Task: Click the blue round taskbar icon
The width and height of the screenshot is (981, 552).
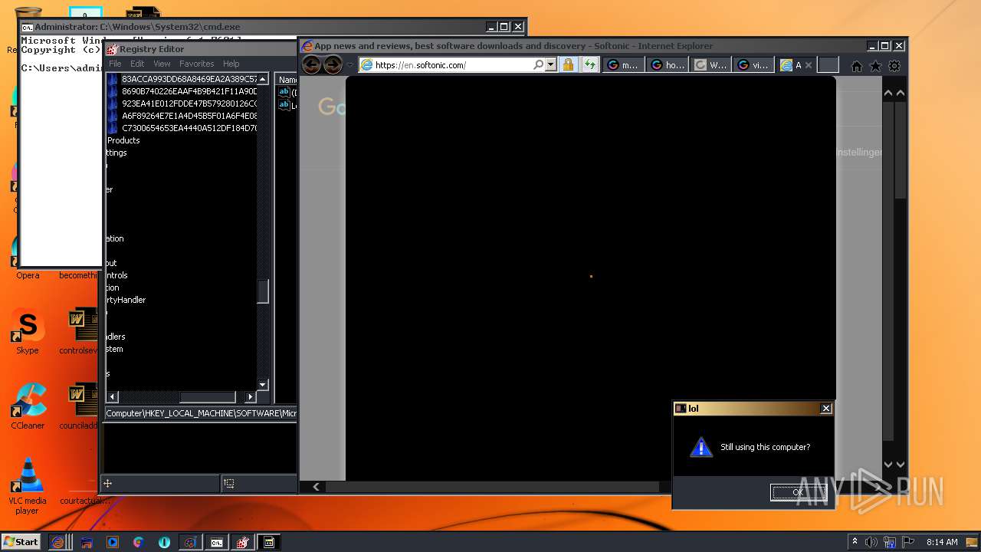Action: tap(164, 542)
